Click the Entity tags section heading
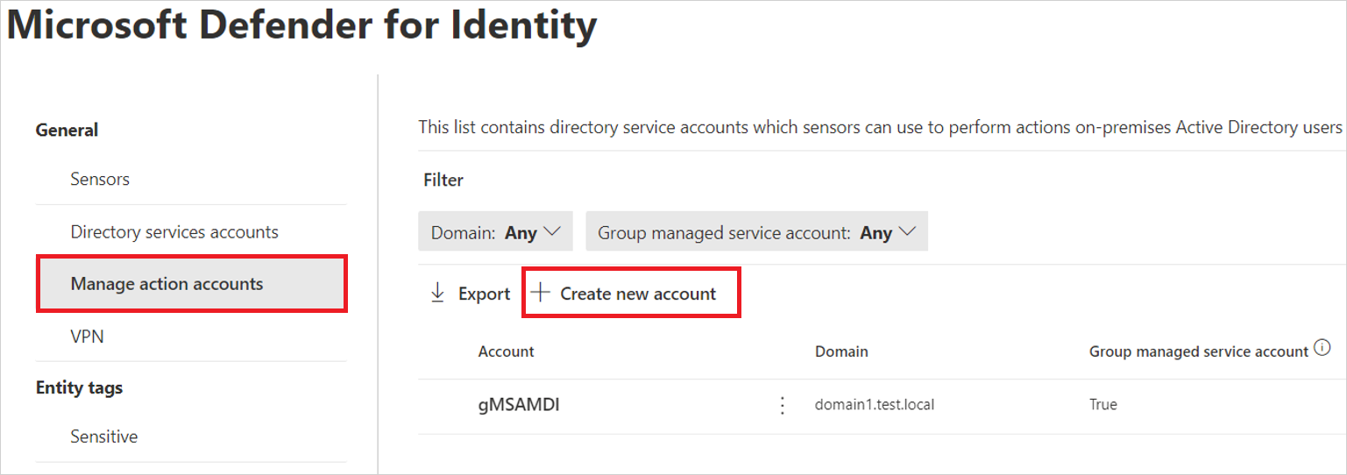1347x475 pixels. point(79,387)
